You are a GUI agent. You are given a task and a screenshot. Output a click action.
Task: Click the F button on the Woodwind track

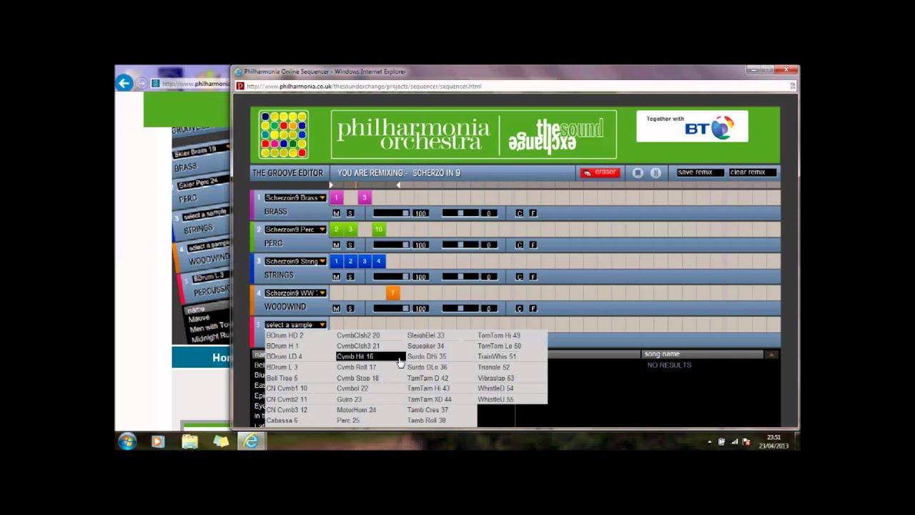click(x=533, y=308)
